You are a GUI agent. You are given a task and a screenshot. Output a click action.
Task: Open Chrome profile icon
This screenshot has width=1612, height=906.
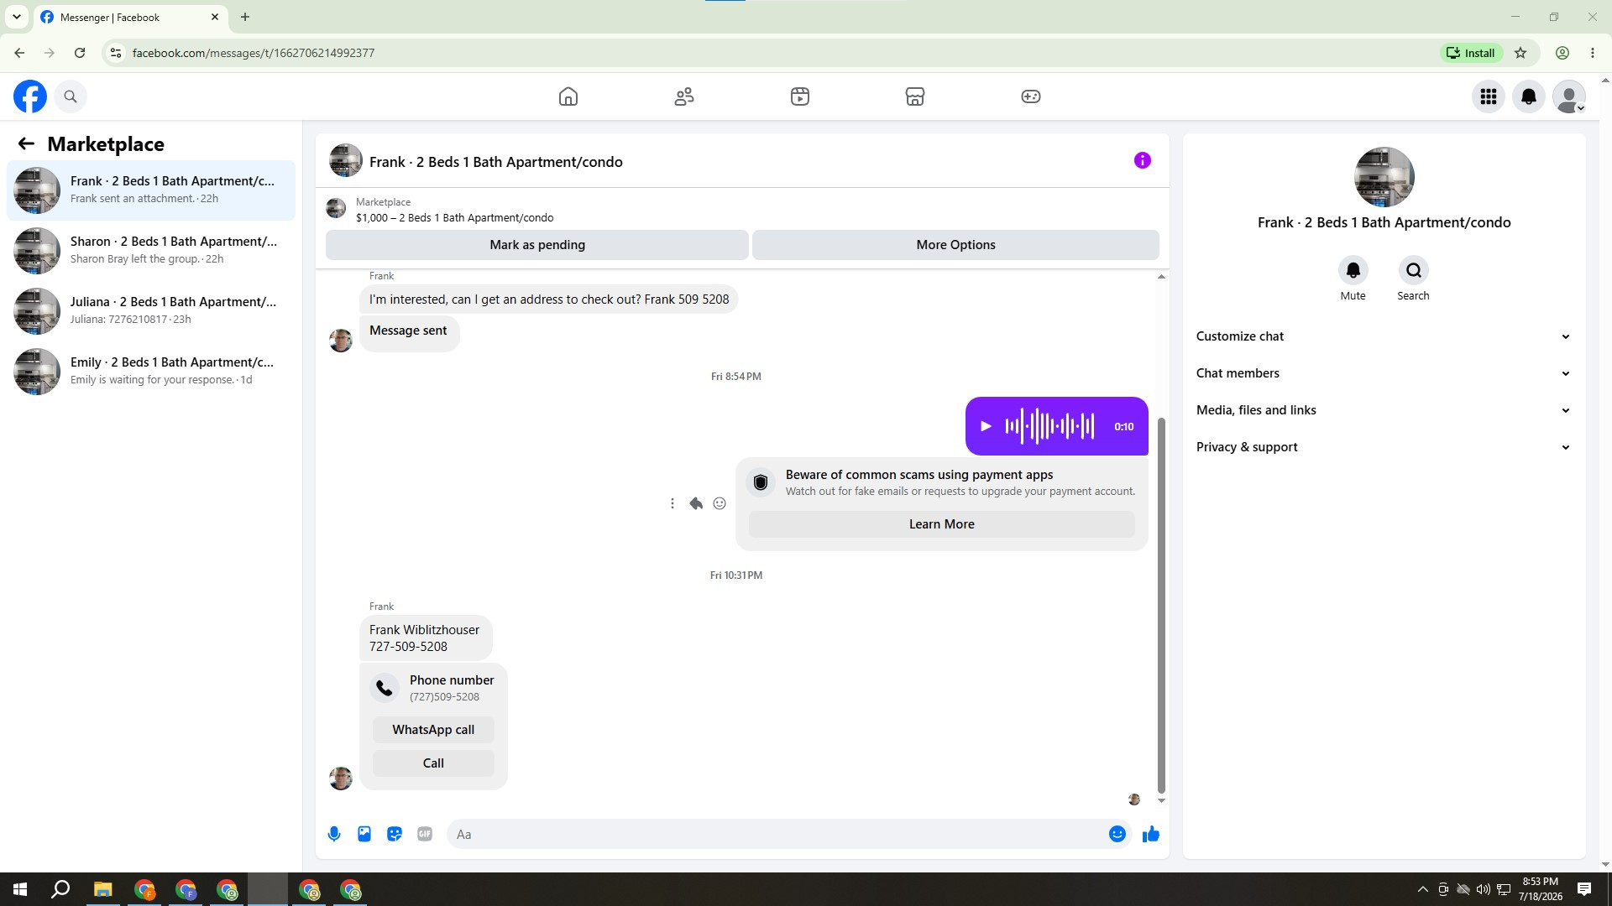click(1562, 53)
